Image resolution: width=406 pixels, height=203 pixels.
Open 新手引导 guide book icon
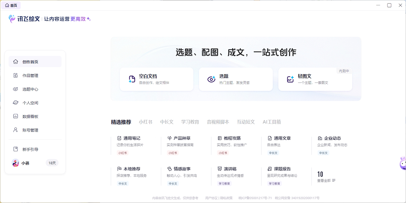point(15,149)
